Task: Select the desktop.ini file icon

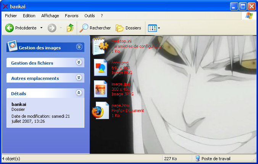Action: [101, 46]
